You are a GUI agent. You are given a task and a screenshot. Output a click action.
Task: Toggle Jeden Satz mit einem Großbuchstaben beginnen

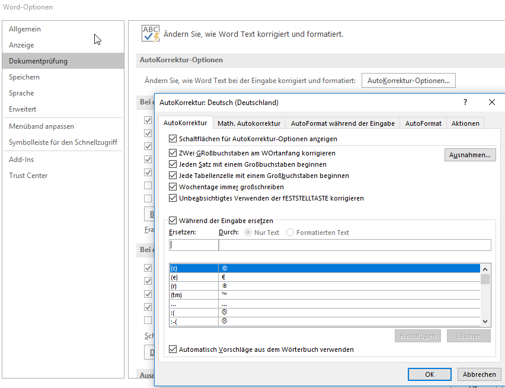click(x=172, y=164)
